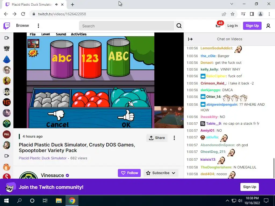Open the League of Legends channel avatar in sidebar
Screen dimensions: 275x206
point(7,49)
